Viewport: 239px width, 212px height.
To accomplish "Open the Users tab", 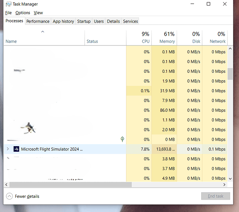I will 99,21.
